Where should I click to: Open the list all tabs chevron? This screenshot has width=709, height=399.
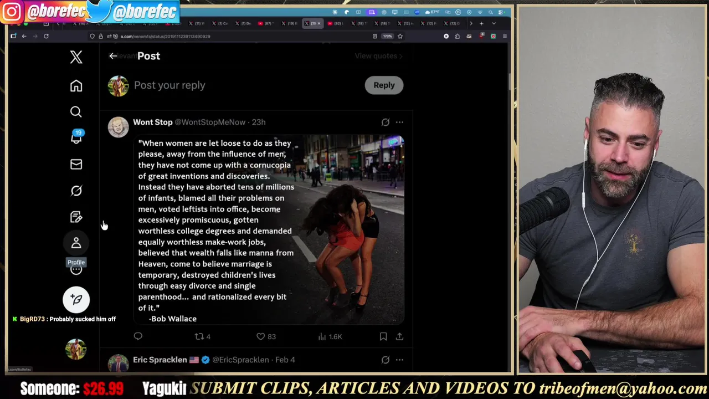[494, 23]
